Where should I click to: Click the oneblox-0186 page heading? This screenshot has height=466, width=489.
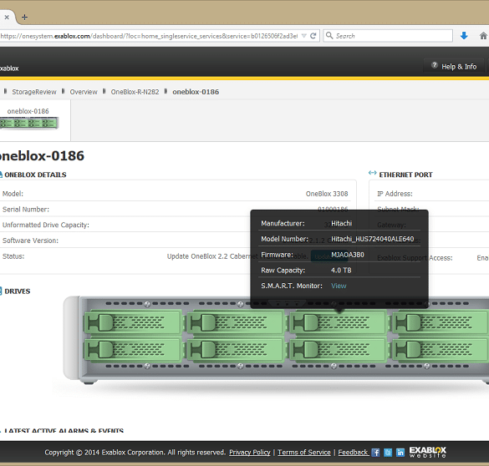point(42,155)
